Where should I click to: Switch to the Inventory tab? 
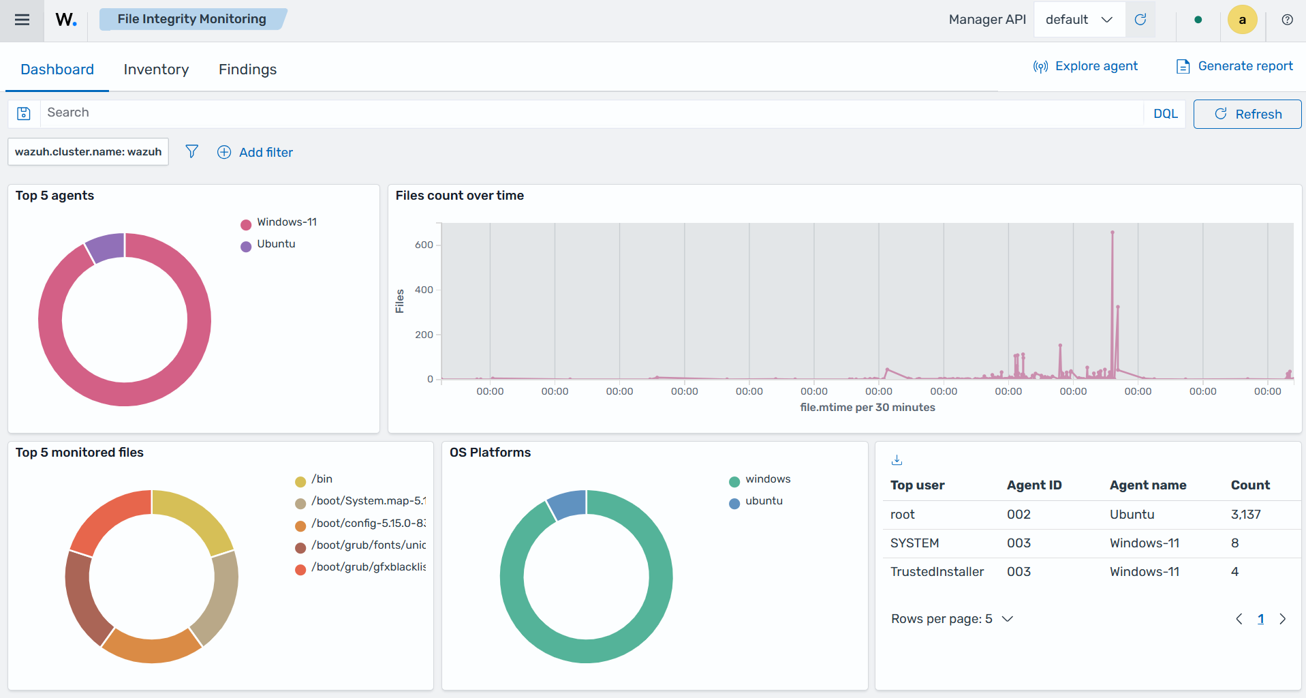click(156, 70)
